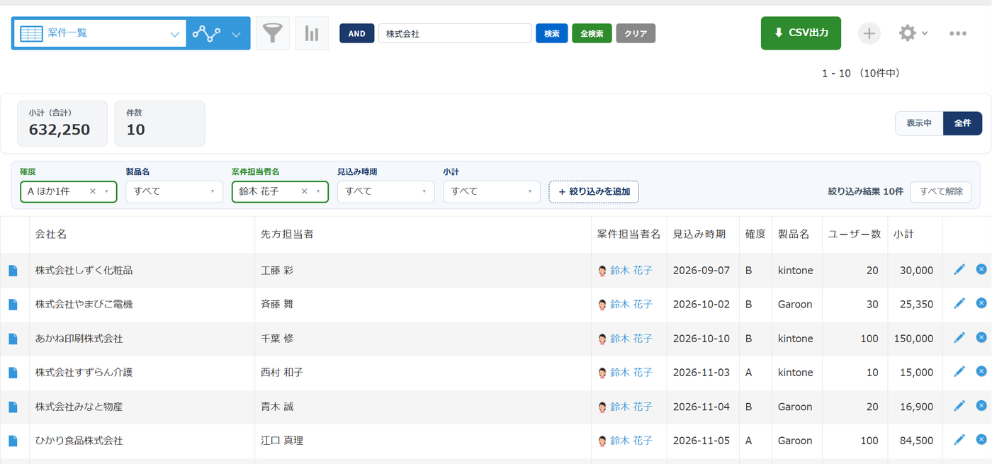
Task: Download via the CSV出力 button
Action: click(801, 33)
